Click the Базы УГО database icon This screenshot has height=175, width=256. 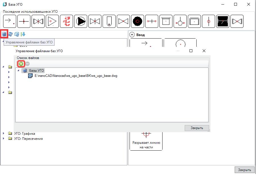[x=25, y=71]
